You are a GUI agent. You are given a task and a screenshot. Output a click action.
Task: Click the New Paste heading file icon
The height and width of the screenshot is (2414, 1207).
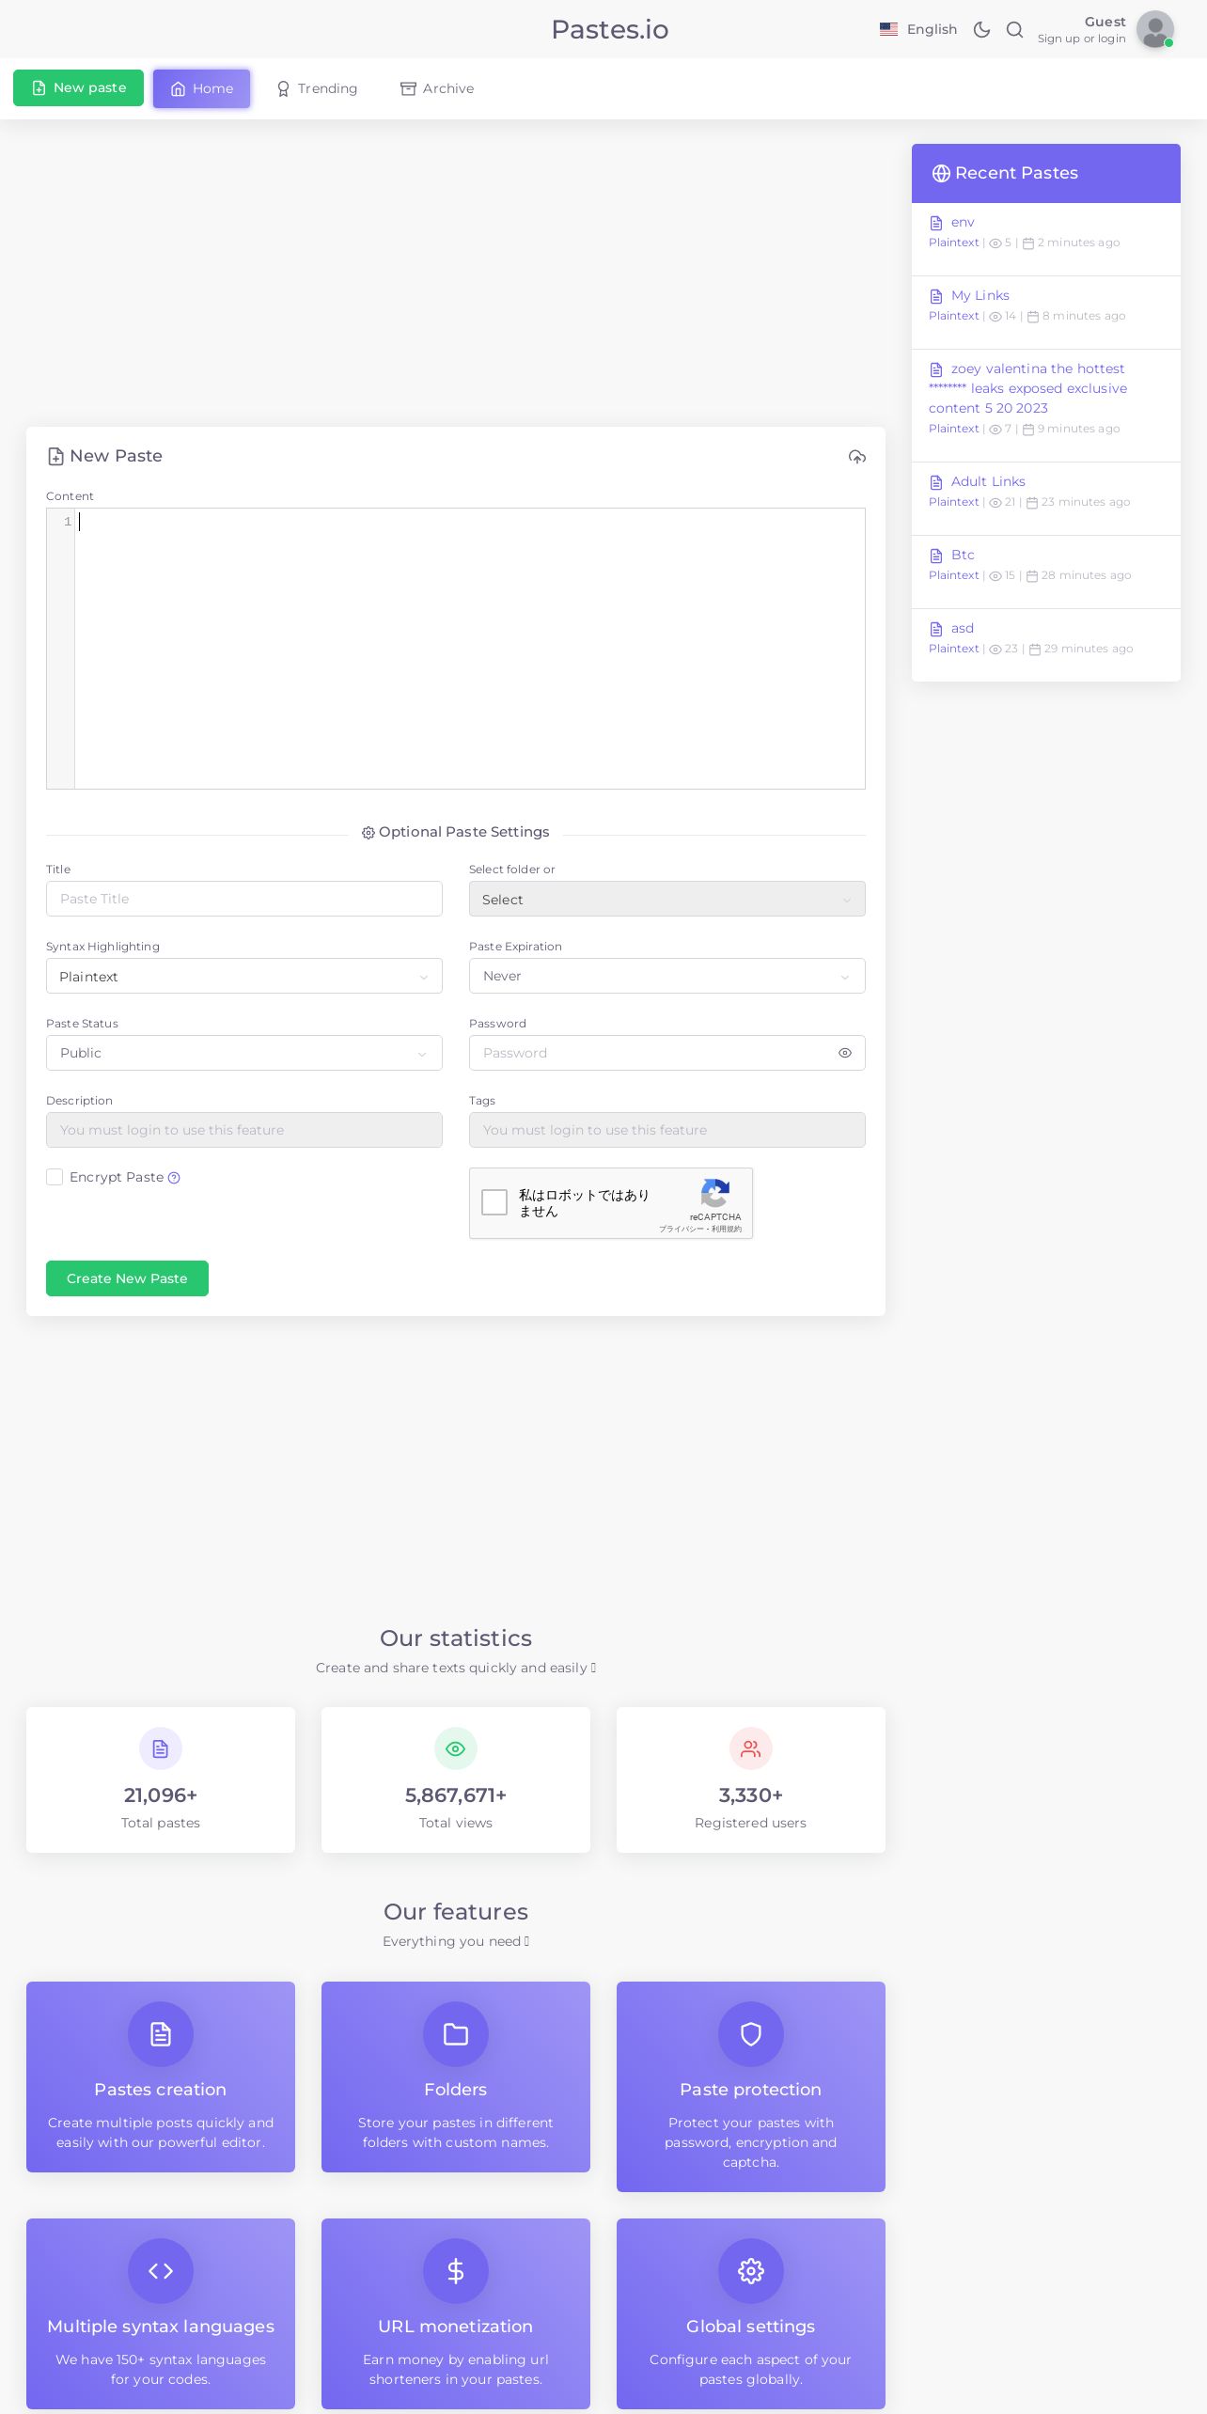point(55,457)
